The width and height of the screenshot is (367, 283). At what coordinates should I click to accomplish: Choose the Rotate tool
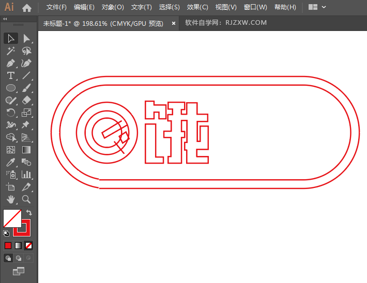point(11,113)
